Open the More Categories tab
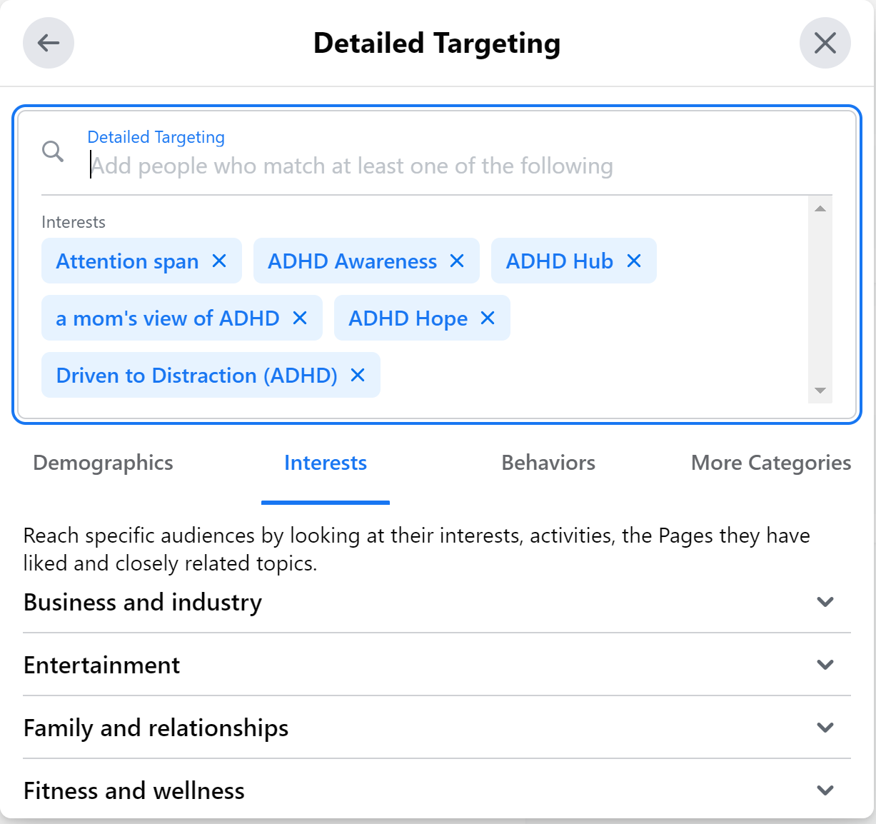The width and height of the screenshot is (876, 824). (771, 463)
